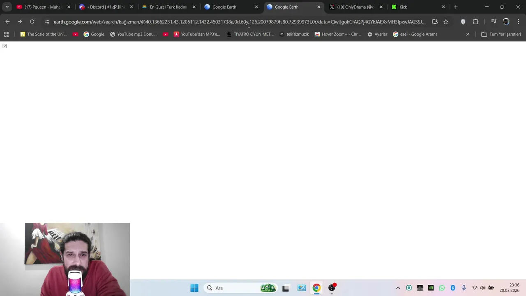
Task: Expand the system tray hidden icons arrow
Action: tap(398, 288)
